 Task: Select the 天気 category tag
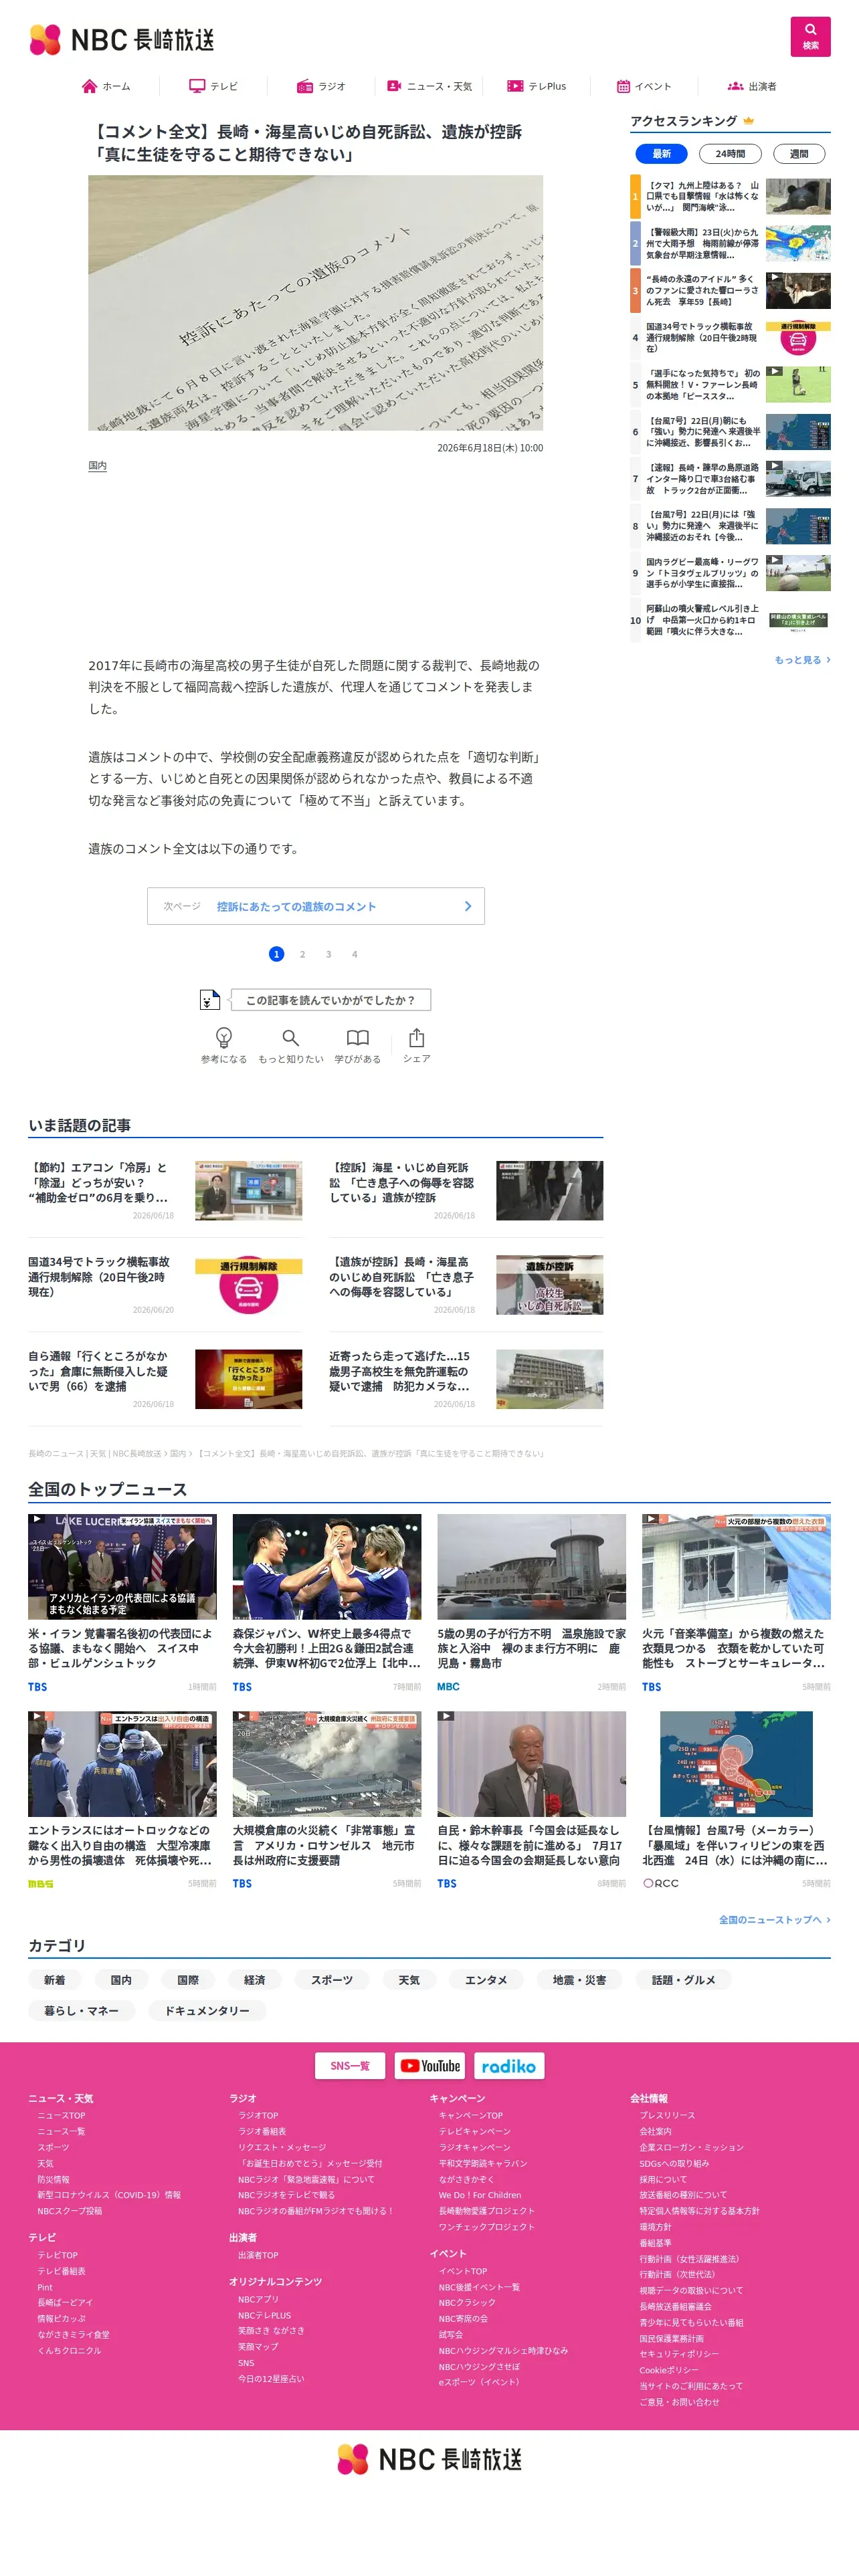(x=409, y=1980)
